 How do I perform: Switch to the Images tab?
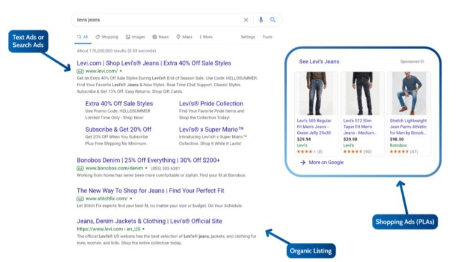(135, 37)
